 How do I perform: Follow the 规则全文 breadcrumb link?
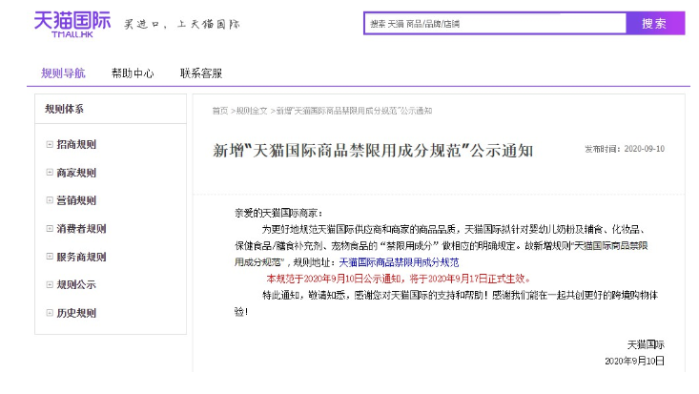coord(252,111)
